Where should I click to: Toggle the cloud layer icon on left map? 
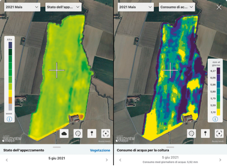[64, 134]
